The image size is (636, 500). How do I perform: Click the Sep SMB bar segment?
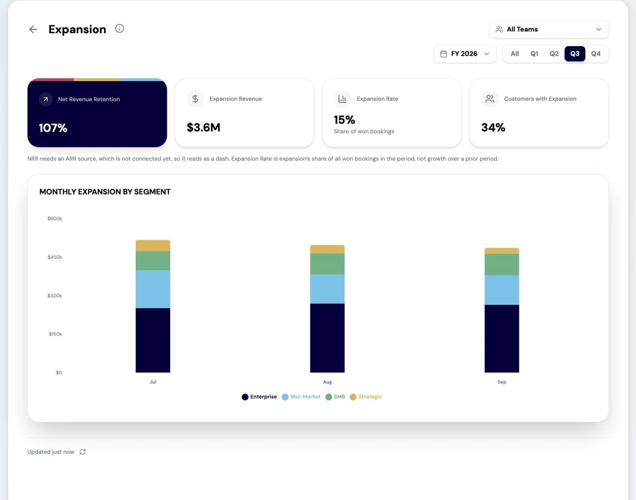pyautogui.click(x=502, y=264)
